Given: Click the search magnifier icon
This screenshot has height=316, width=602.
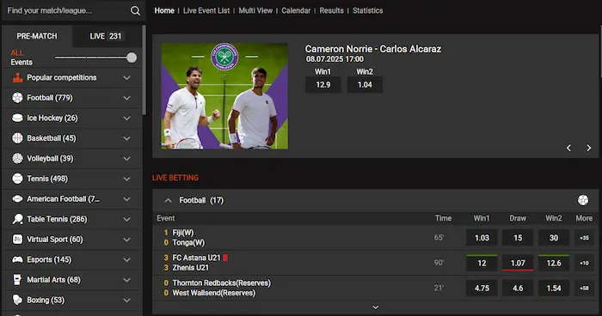Looking at the screenshot, I should 135,11.
